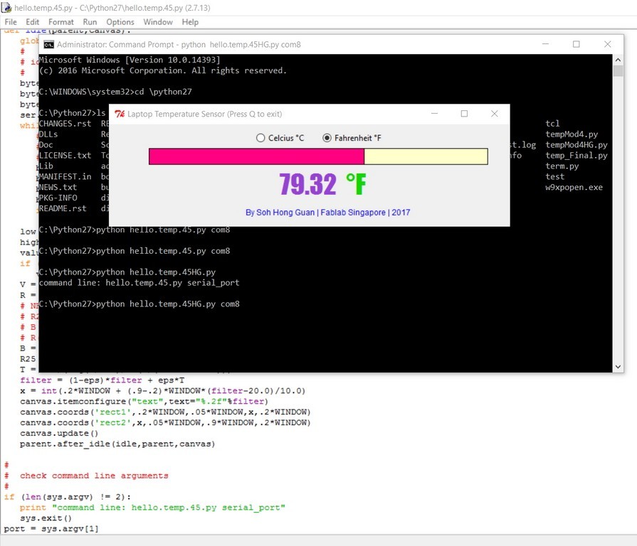Screen dimensions: 637x546
Task: Click the check command line arguments comment
Action: 94,476
